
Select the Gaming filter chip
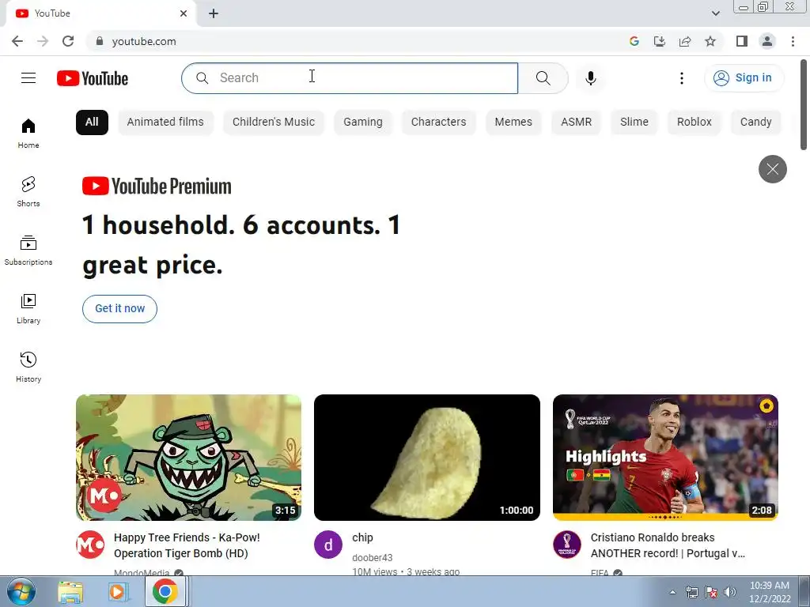[x=362, y=123]
